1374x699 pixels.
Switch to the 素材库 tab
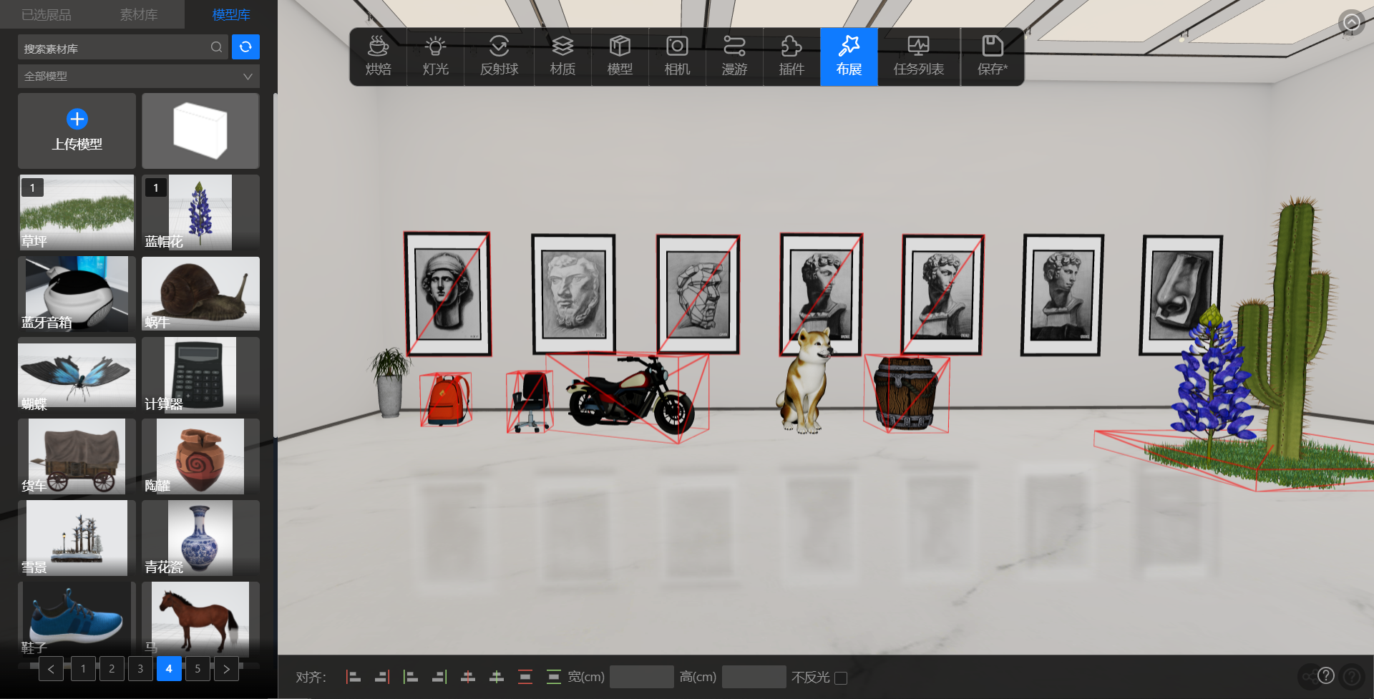pos(139,14)
